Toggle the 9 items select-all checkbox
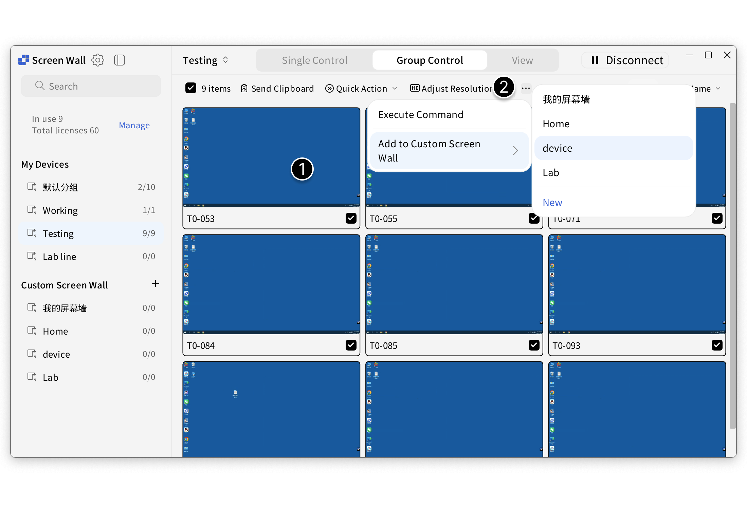The width and height of the screenshot is (747, 509). tap(191, 88)
